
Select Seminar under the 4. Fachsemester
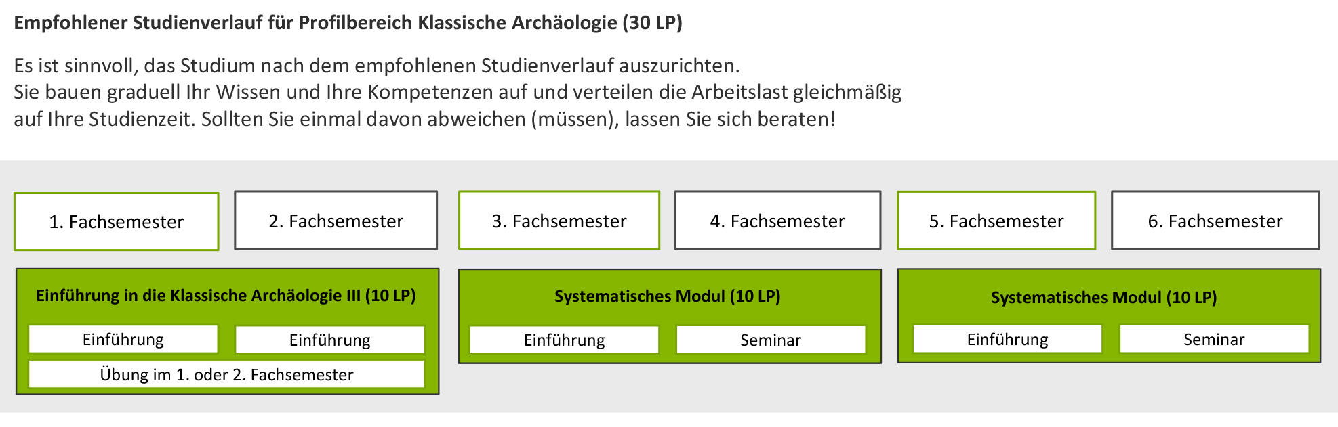tap(770, 340)
